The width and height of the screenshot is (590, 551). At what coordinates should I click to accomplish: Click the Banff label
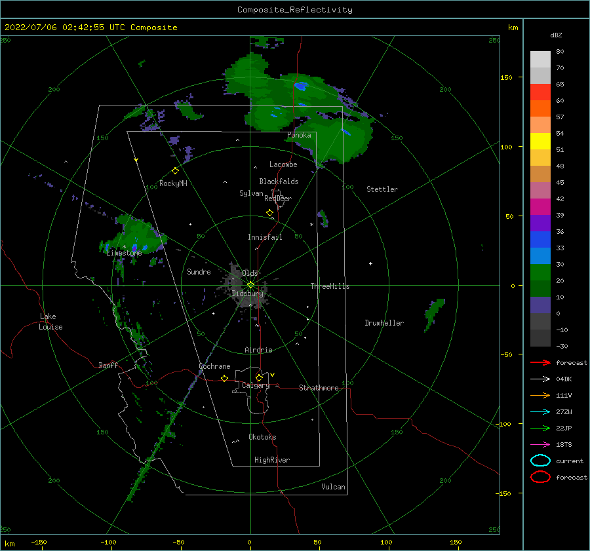[108, 365]
